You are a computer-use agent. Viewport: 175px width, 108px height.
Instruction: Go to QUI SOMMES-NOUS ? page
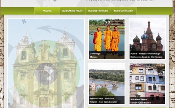point(73,11)
